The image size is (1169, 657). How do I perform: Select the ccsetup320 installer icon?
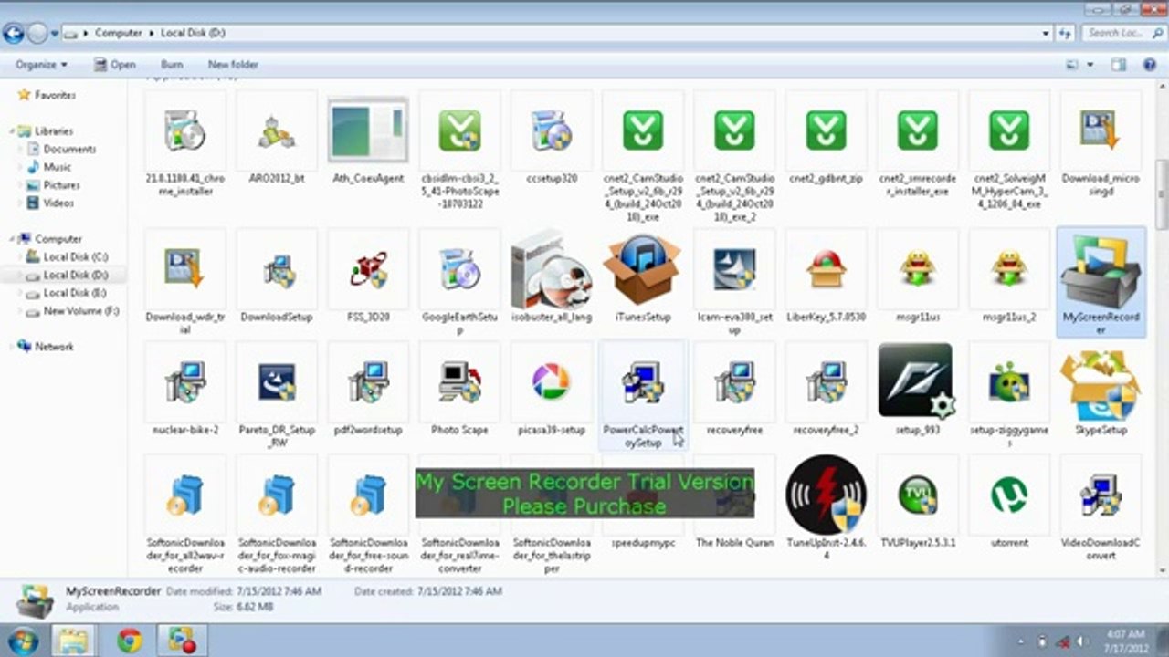tap(551, 130)
